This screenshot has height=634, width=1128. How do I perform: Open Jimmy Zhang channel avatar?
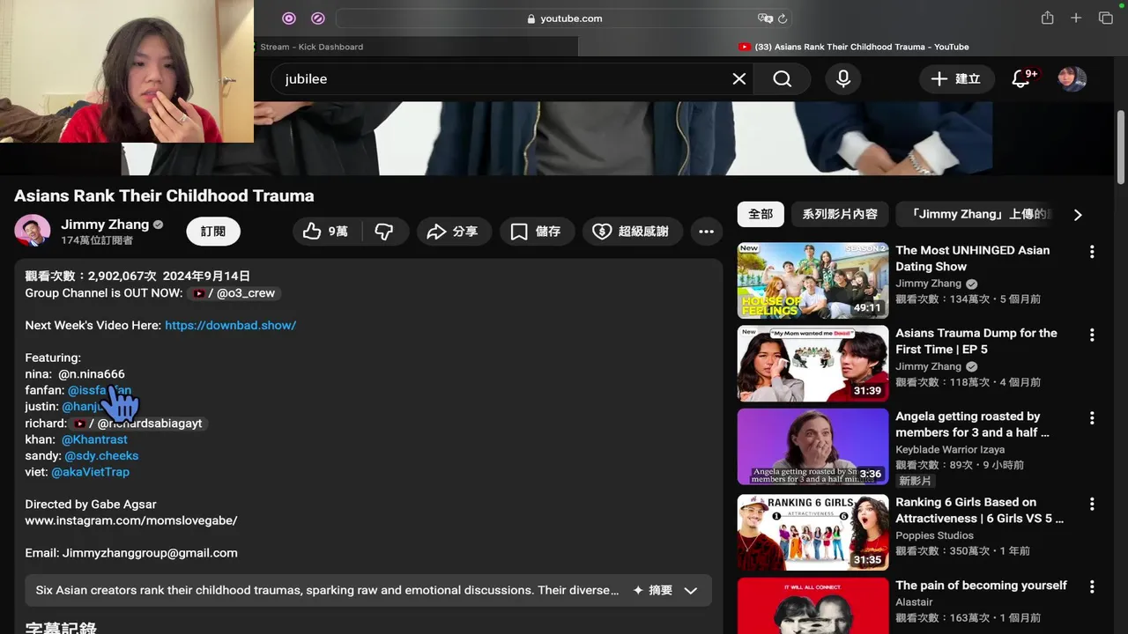click(x=32, y=231)
